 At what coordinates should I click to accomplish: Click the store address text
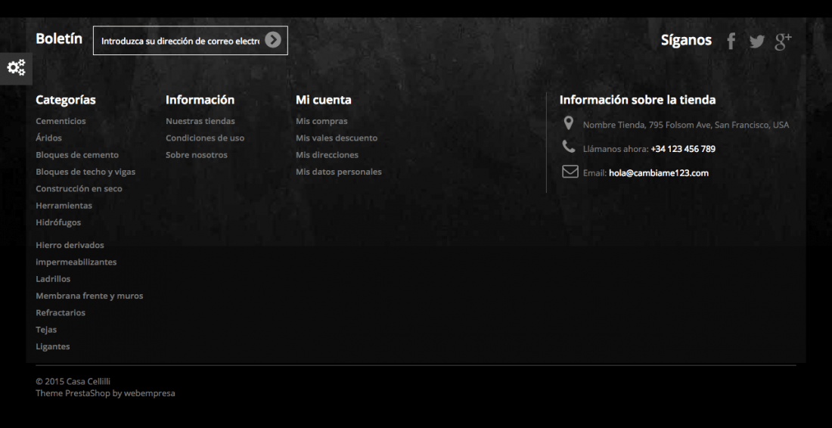click(685, 126)
